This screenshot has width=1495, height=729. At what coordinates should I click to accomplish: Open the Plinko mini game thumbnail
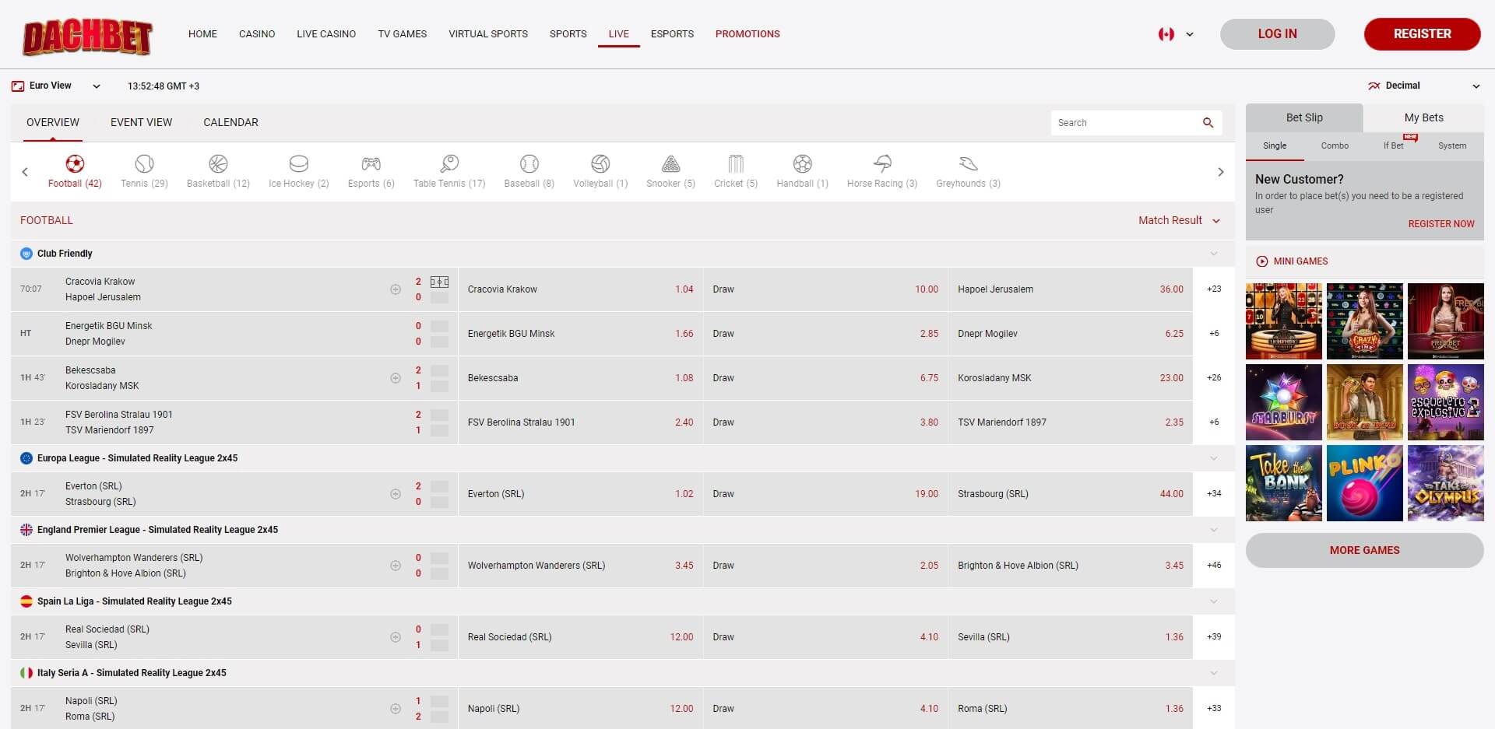[x=1364, y=483]
